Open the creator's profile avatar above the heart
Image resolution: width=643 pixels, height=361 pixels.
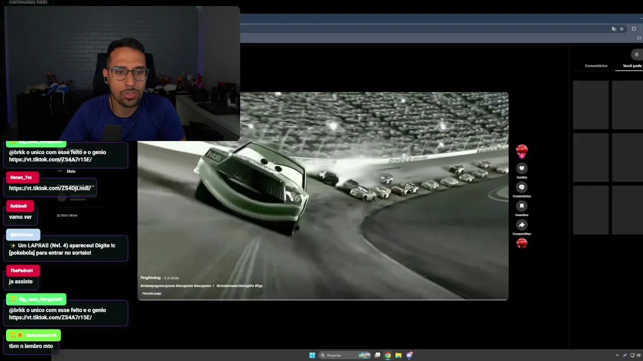tap(522, 150)
